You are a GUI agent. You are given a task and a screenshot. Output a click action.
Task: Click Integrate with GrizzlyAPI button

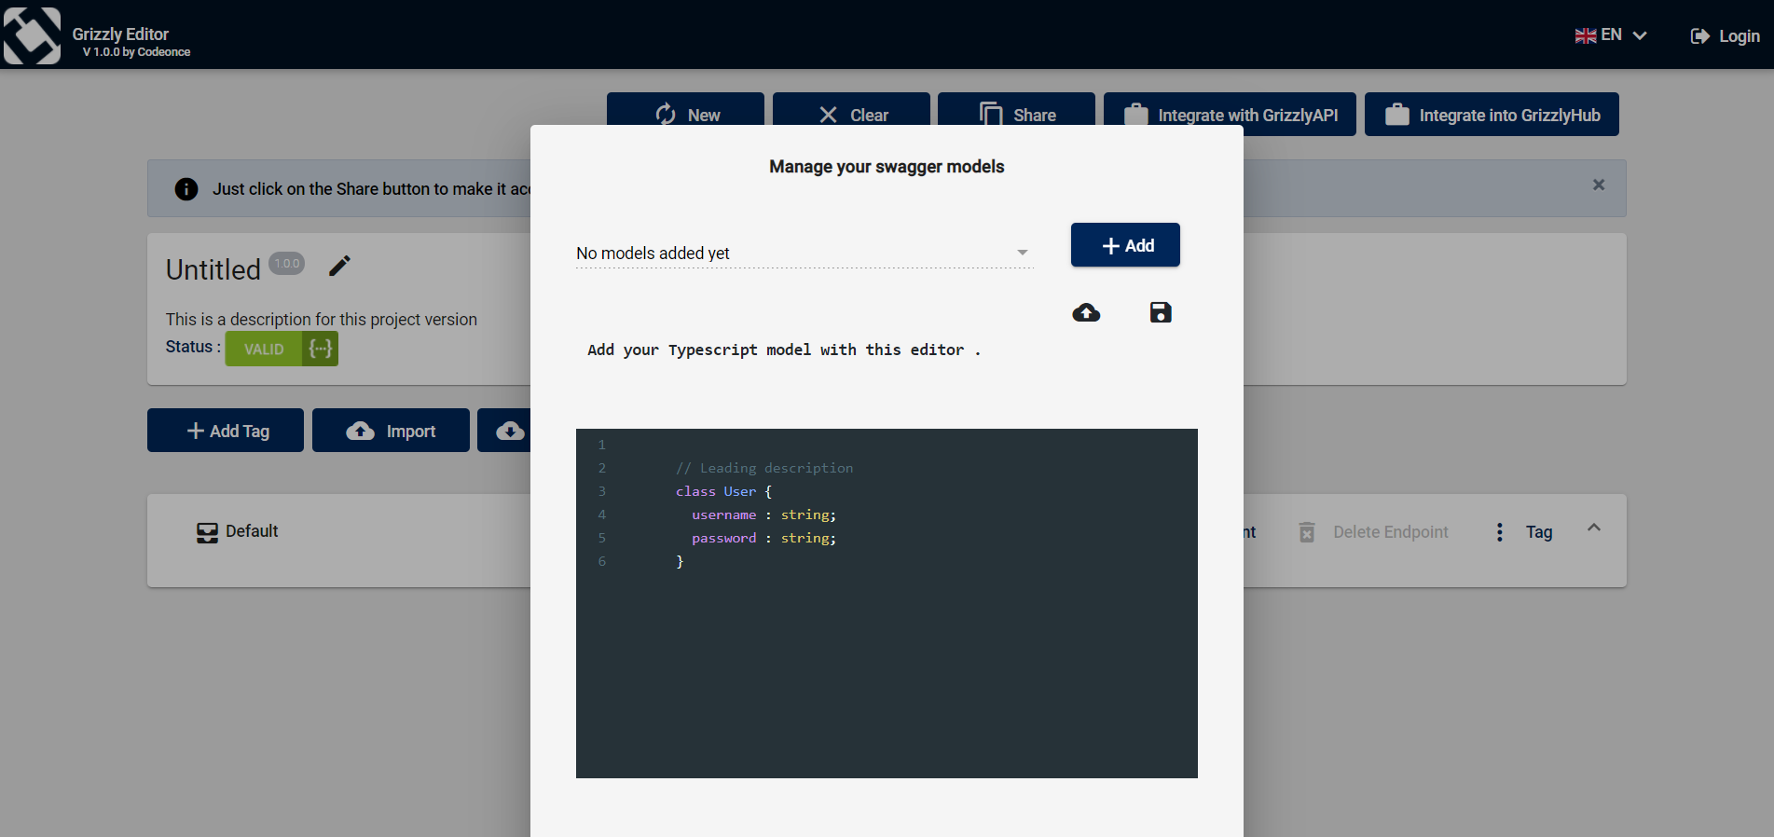pos(1230,114)
